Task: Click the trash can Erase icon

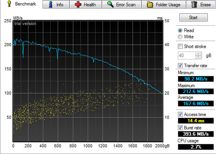Action: coord(194,4)
